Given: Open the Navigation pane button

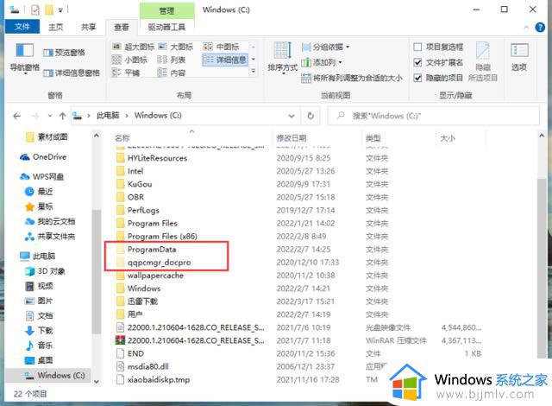Looking at the screenshot, I should (25, 58).
